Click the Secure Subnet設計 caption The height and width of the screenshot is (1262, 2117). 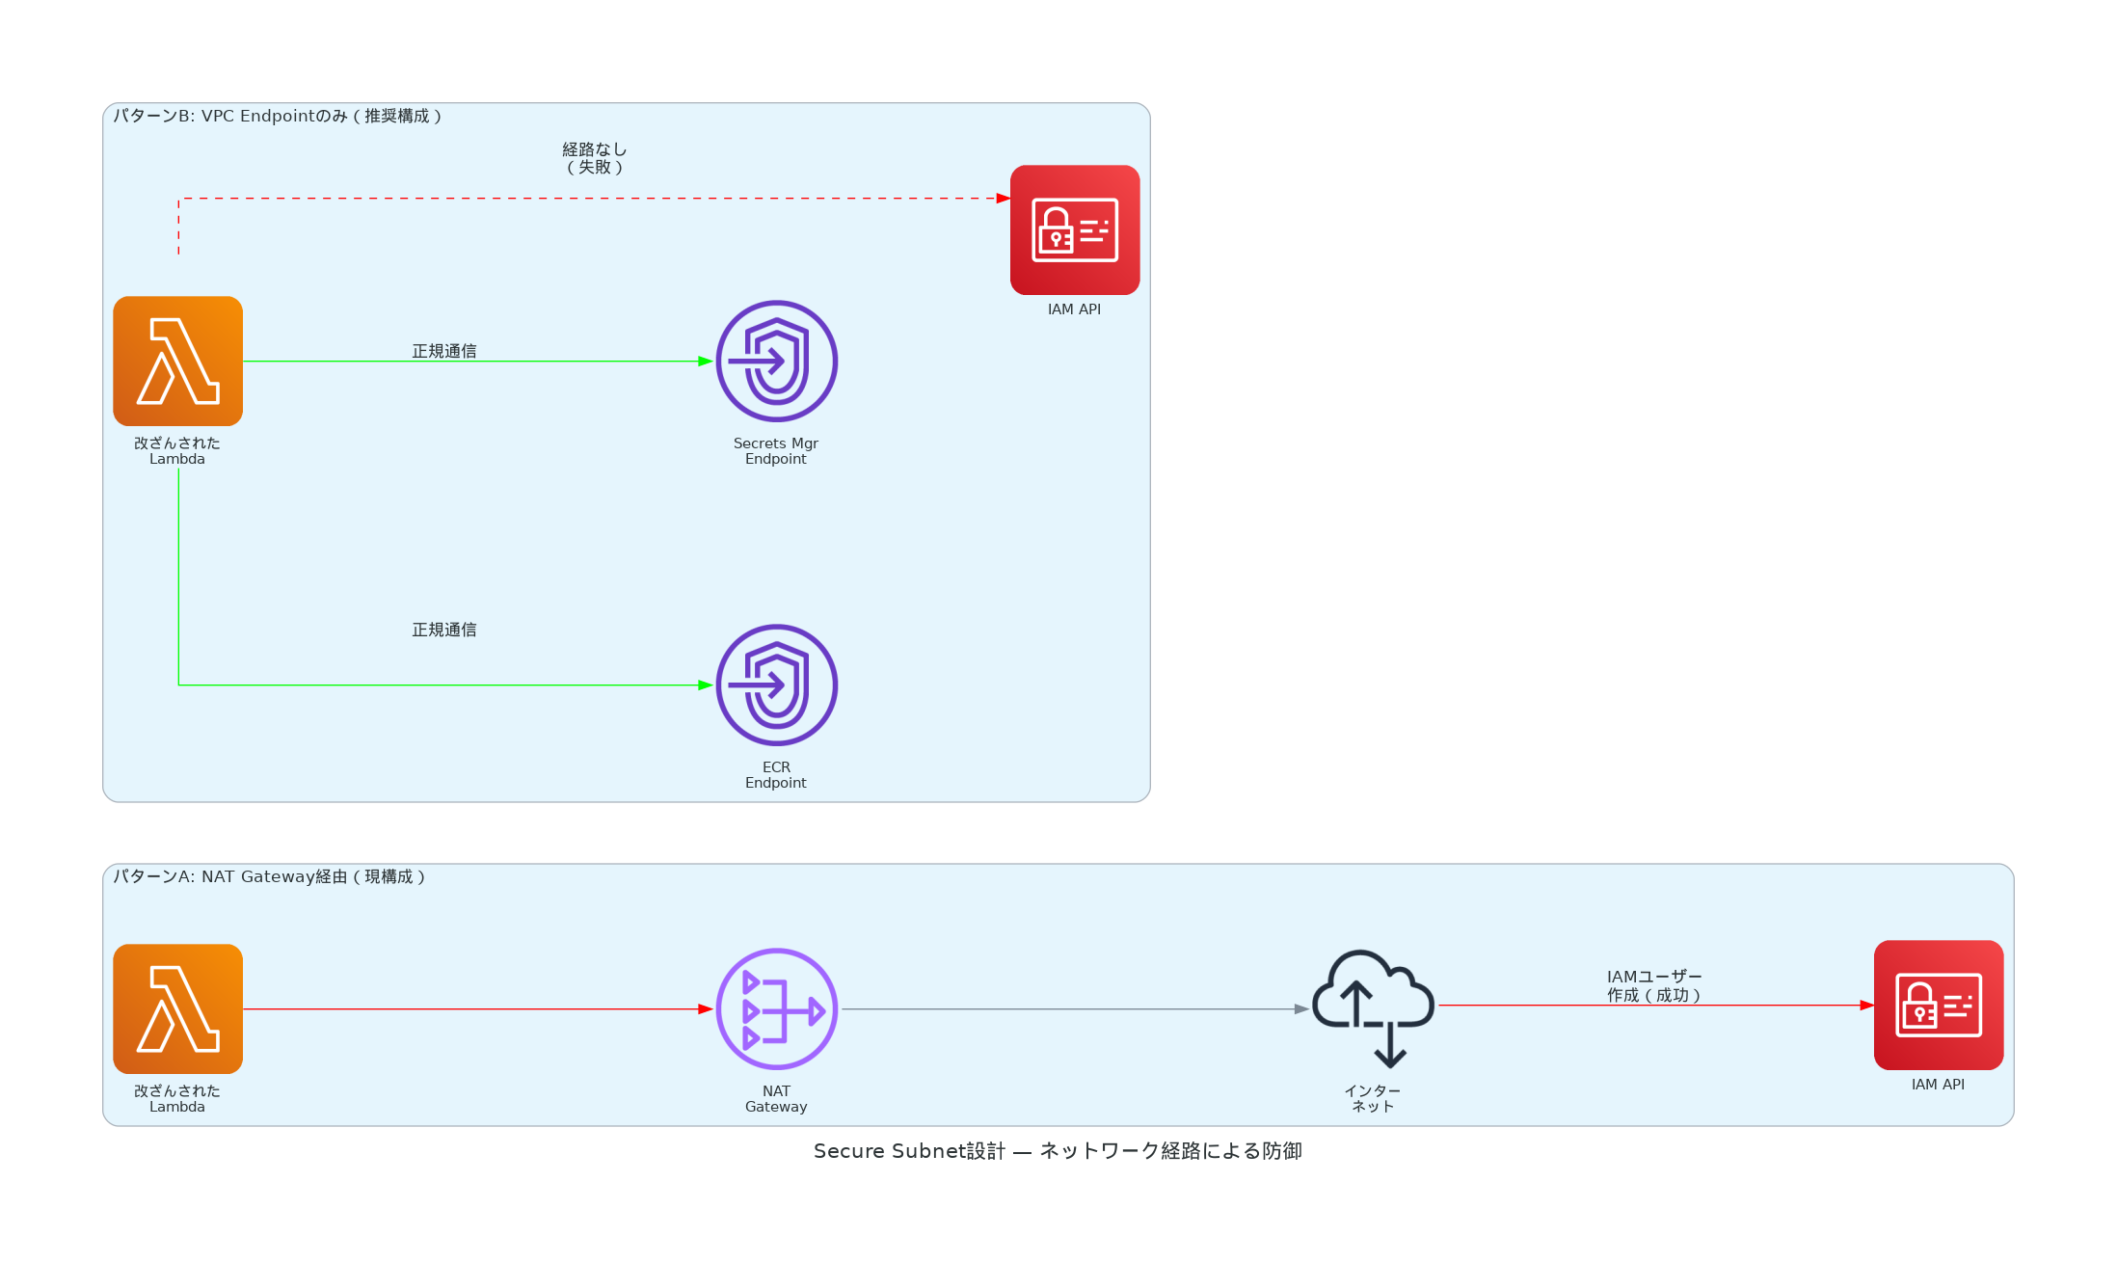click(x=1058, y=1150)
